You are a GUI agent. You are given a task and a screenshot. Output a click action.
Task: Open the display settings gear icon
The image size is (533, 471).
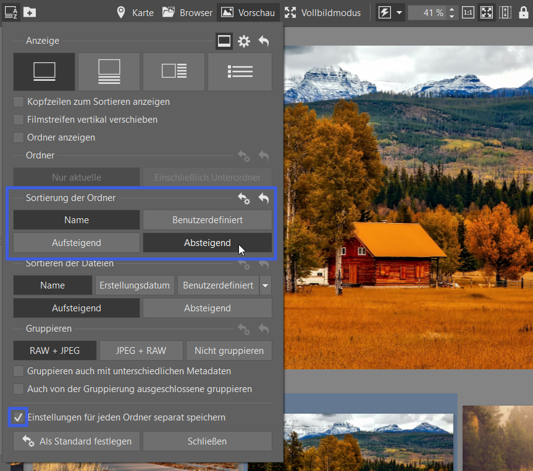[x=244, y=41]
